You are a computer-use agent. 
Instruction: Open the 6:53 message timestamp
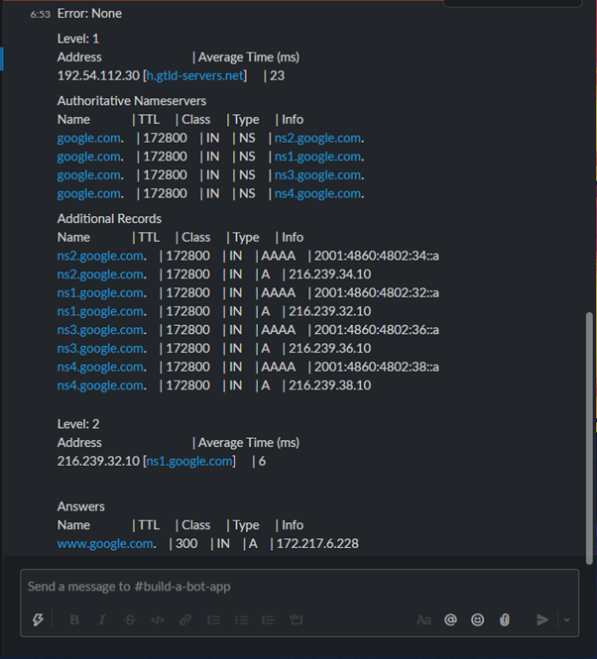click(41, 14)
